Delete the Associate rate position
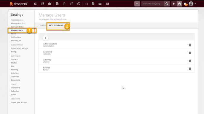This screenshot has width=204, height=114. coord(190,53)
